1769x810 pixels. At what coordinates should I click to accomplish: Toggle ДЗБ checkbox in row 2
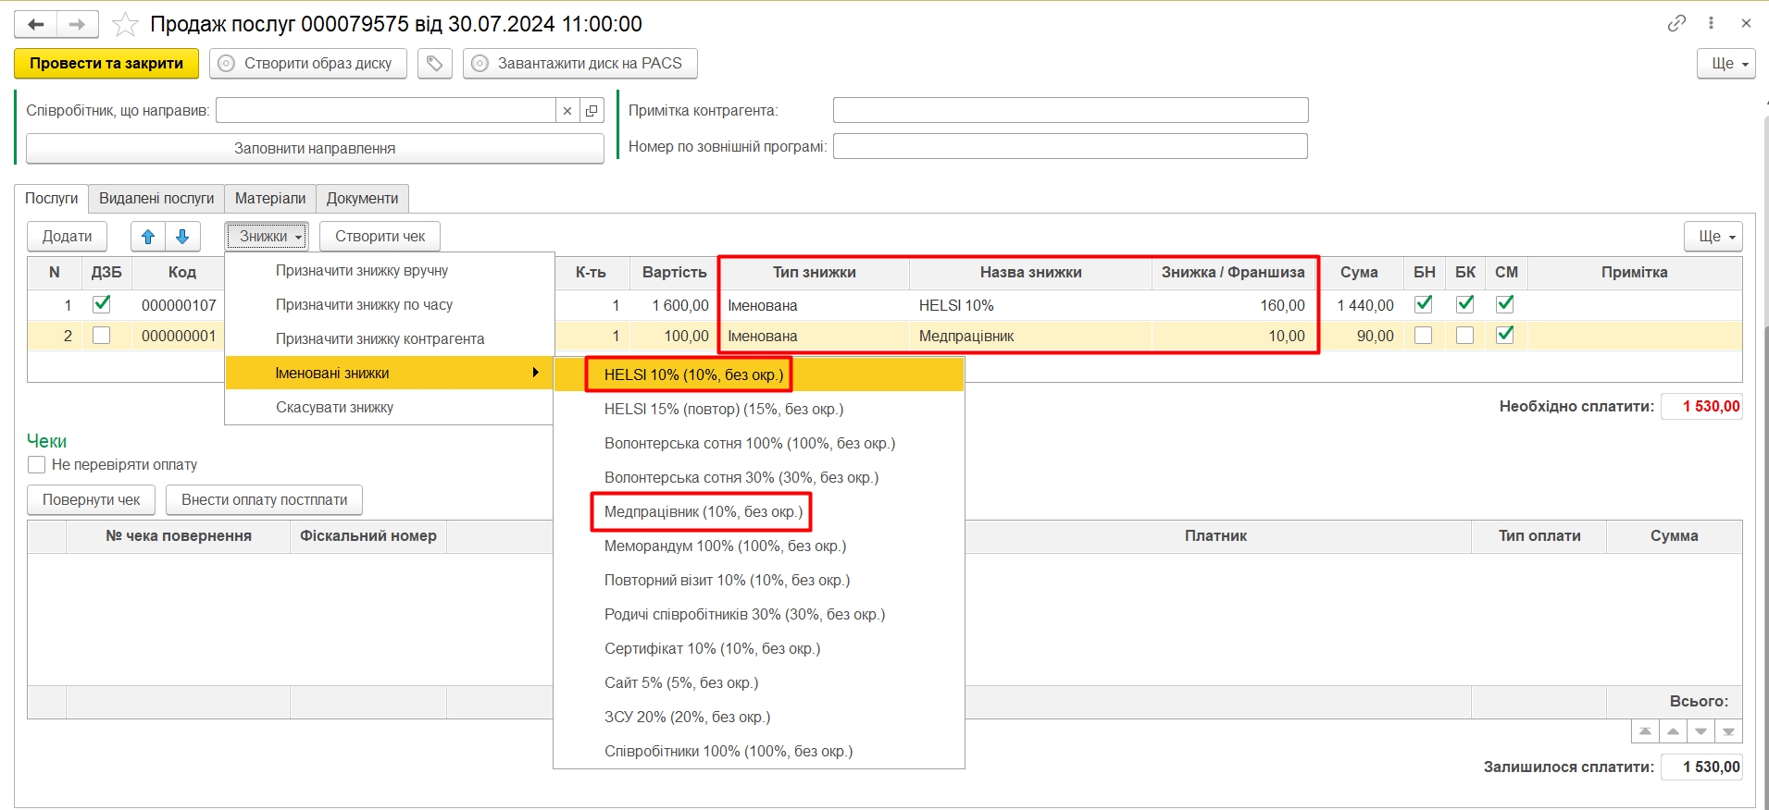coord(102,336)
